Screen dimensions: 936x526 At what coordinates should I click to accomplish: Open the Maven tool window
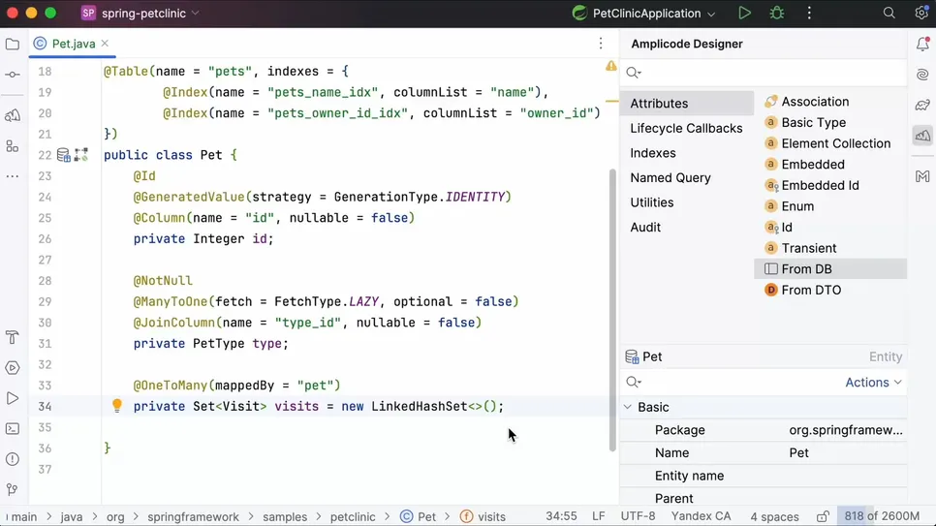[x=922, y=176]
